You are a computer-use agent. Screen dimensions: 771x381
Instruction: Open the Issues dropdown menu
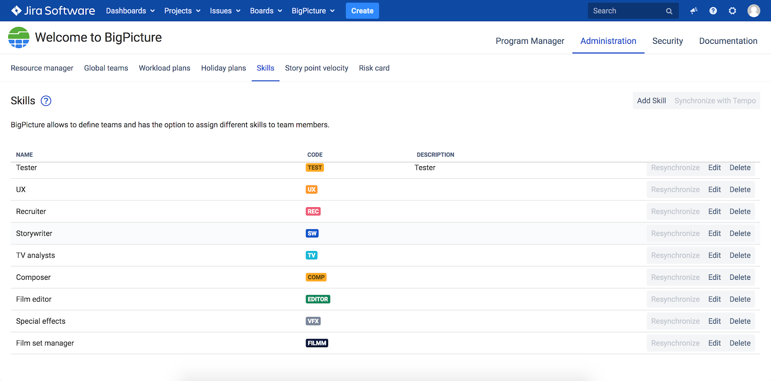(x=225, y=11)
